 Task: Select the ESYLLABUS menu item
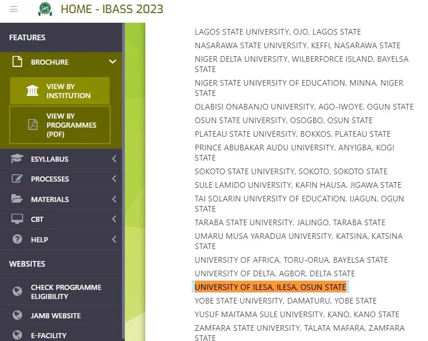pos(61,159)
